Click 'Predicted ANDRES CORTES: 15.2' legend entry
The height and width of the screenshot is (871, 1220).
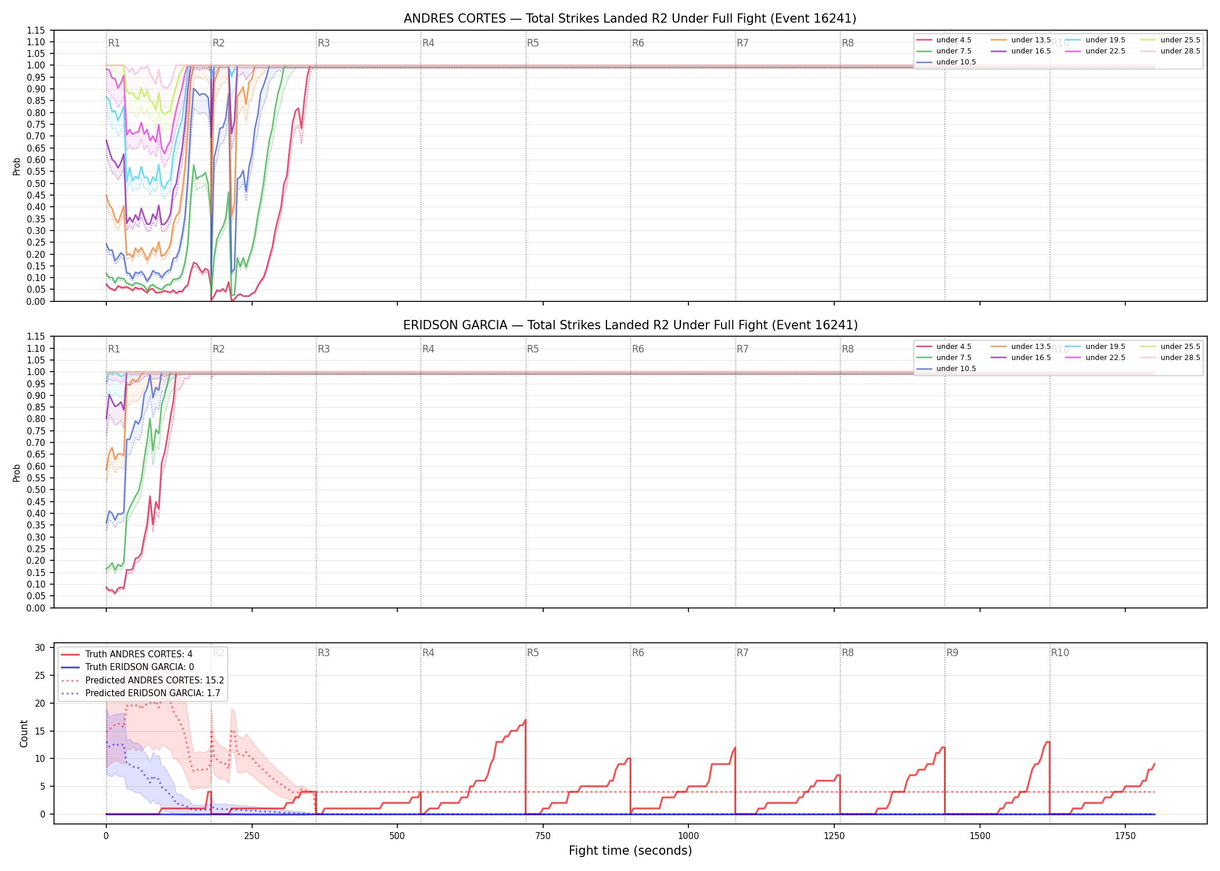tap(142, 681)
